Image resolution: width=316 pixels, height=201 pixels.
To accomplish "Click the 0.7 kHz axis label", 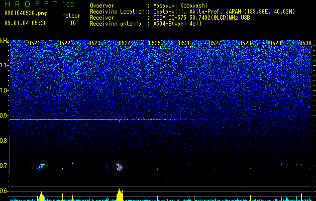I will click(4, 166).
